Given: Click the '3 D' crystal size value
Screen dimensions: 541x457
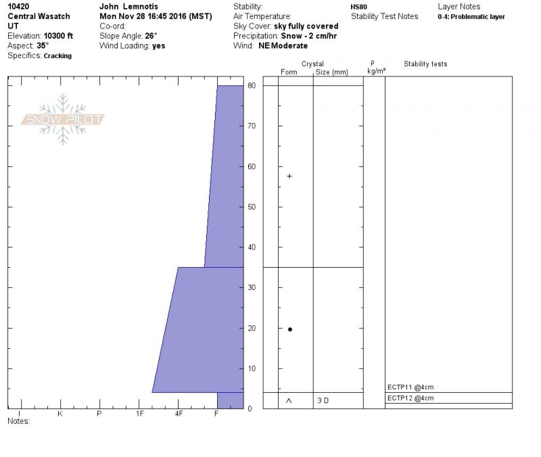Looking at the screenshot, I should coord(323,400).
